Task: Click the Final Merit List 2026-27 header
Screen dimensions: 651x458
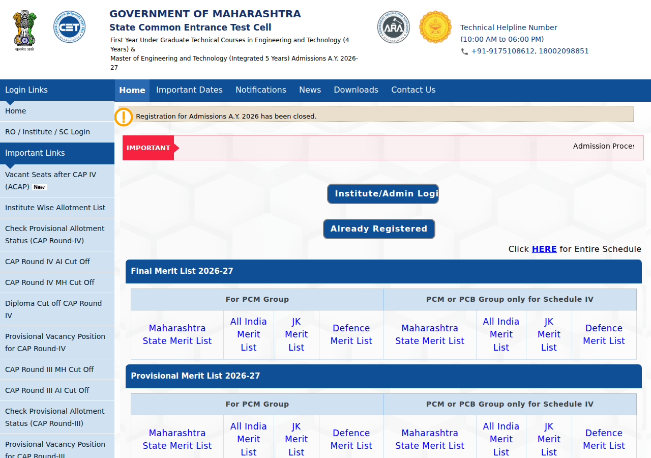Action: coord(383,271)
